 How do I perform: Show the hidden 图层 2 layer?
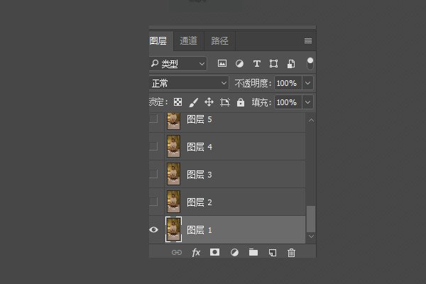click(x=153, y=202)
